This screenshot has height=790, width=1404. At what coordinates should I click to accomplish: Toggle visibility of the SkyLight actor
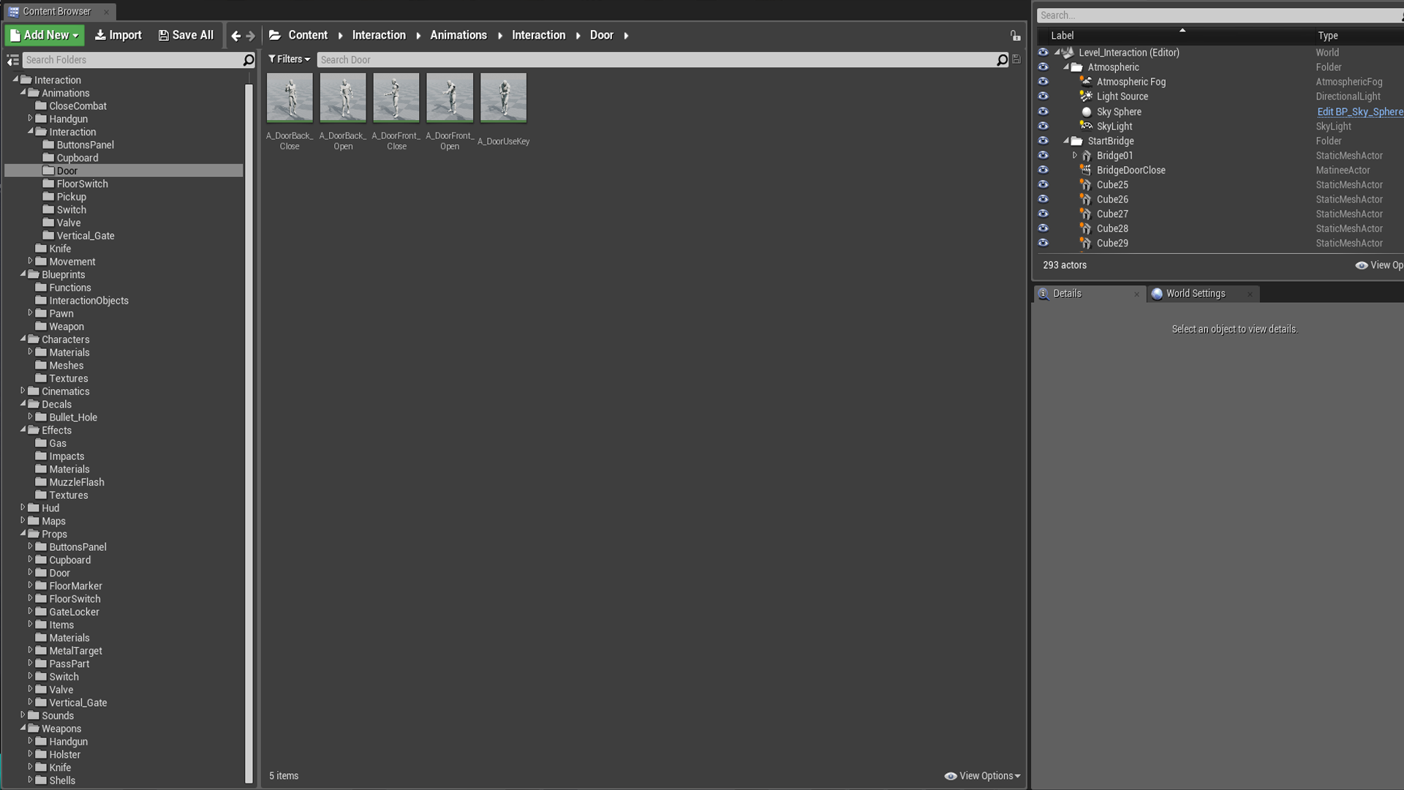(1043, 126)
